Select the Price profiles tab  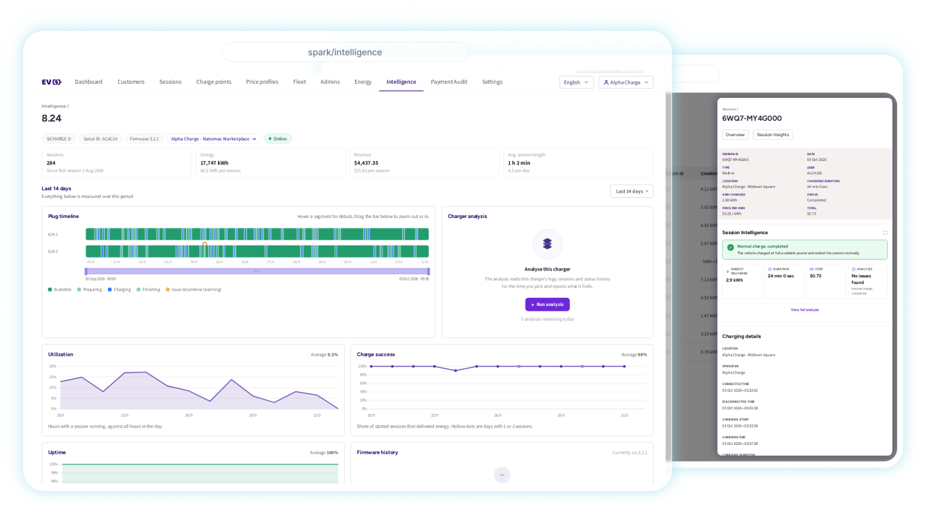262,82
